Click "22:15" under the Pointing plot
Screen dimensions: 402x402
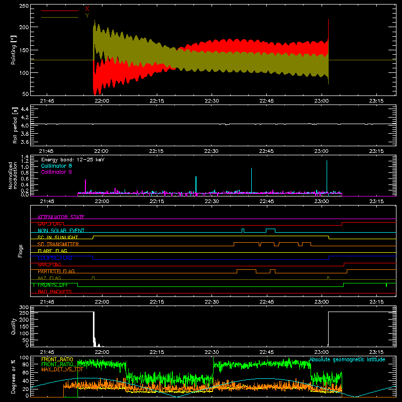click(157, 101)
